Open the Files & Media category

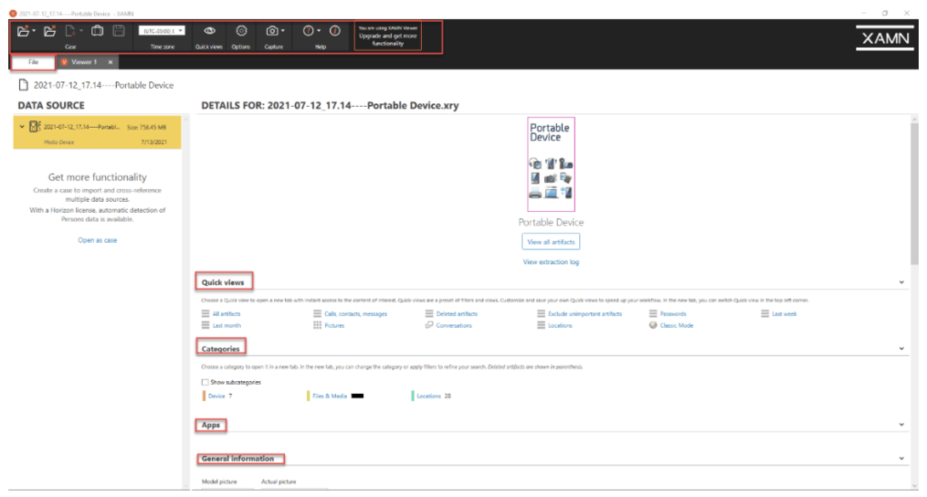pos(330,396)
